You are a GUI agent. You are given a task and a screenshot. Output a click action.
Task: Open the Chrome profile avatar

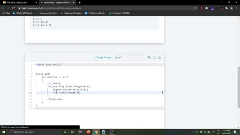coord(232,8)
